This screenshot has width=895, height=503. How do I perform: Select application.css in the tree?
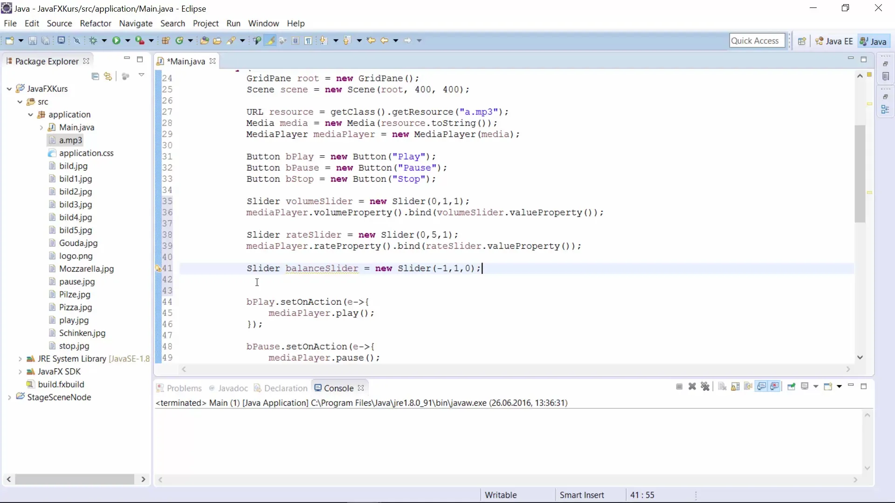pos(86,153)
